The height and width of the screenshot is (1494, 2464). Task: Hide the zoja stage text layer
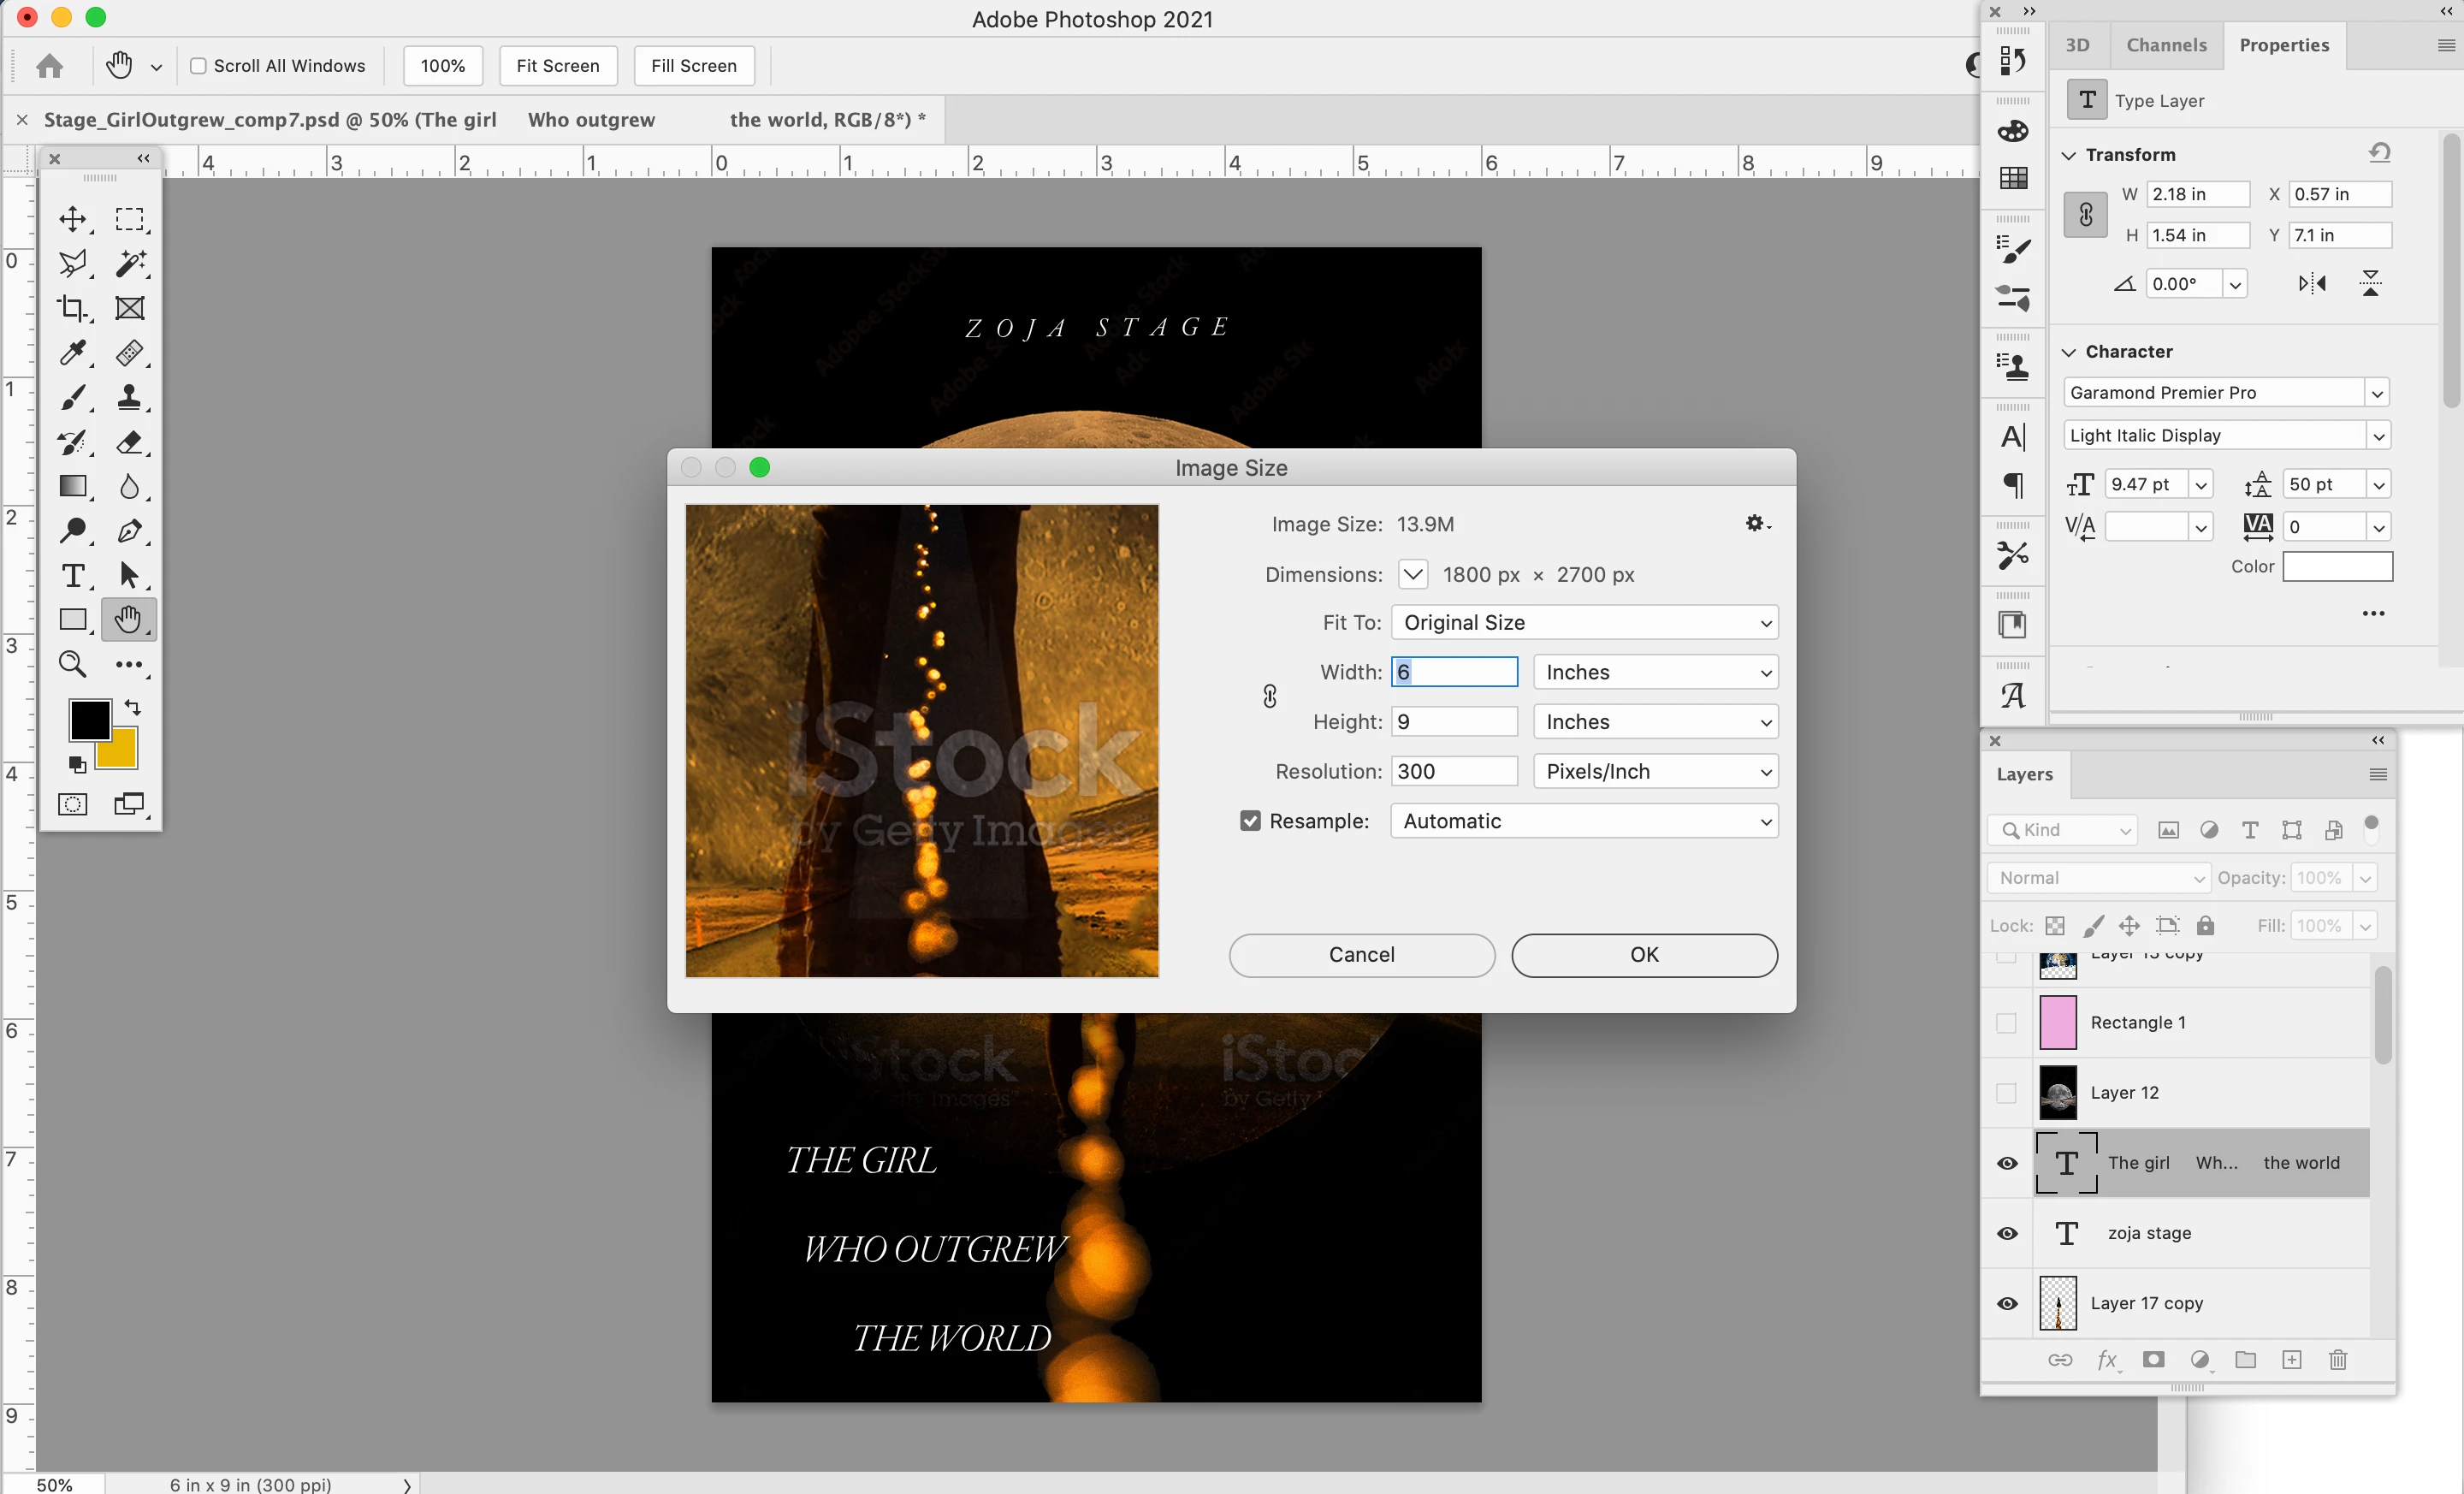coord(2007,1233)
